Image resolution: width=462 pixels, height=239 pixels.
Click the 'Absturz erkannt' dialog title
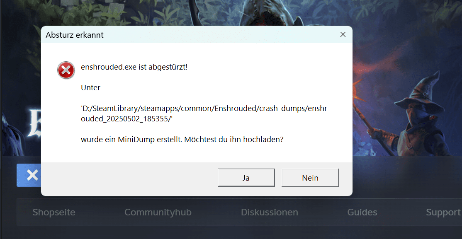(75, 35)
